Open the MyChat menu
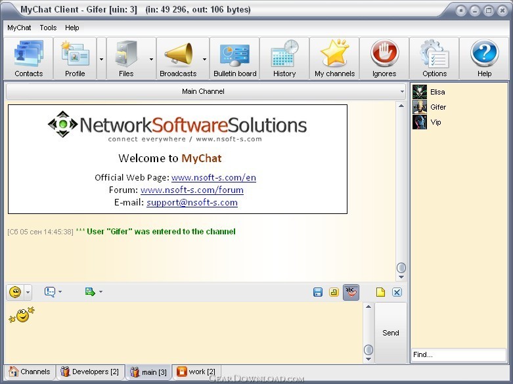The height and width of the screenshot is (384, 513). point(19,28)
